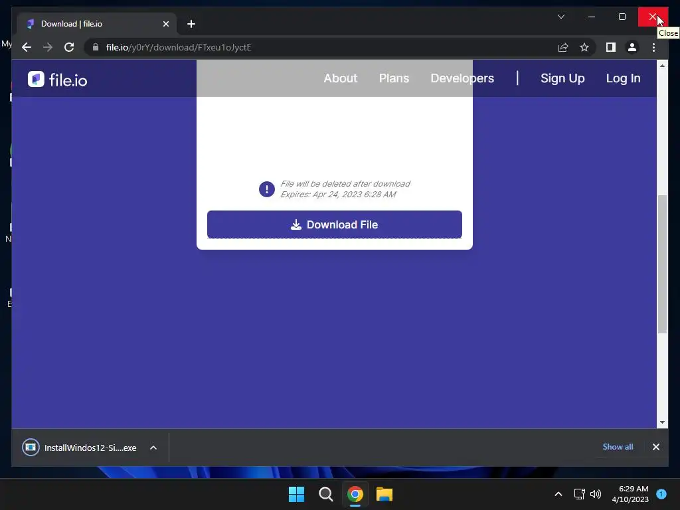Minimize the Chrome window
This screenshot has height=510, width=680.
tap(592, 17)
